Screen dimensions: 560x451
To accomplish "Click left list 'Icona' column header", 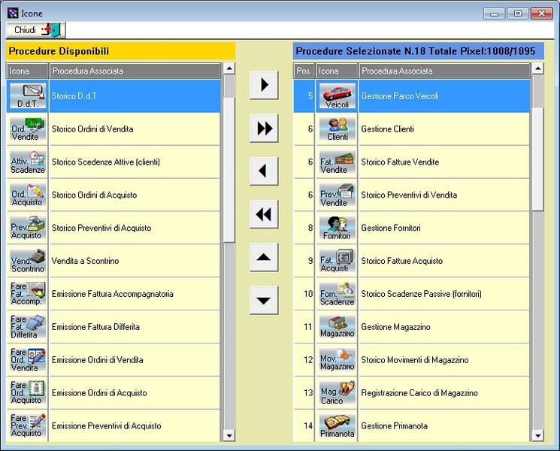I will point(28,71).
